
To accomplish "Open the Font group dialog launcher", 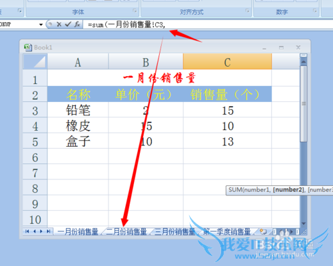I will point(135,11).
